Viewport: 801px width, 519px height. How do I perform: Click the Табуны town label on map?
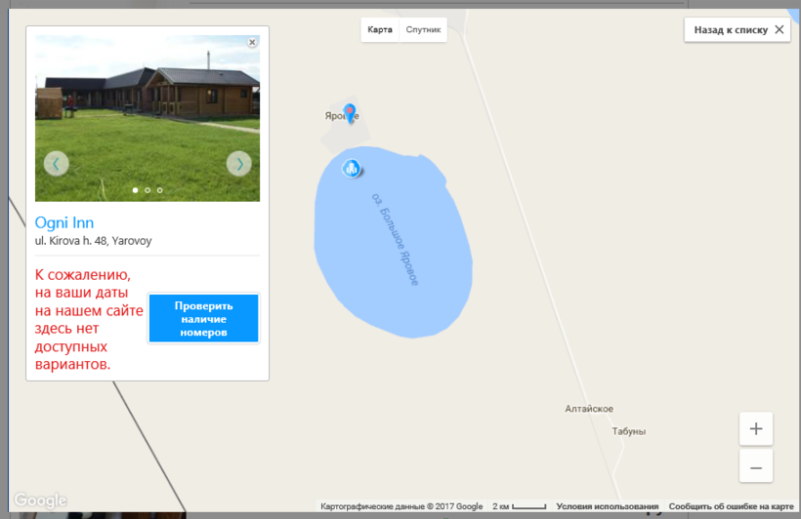(x=628, y=431)
